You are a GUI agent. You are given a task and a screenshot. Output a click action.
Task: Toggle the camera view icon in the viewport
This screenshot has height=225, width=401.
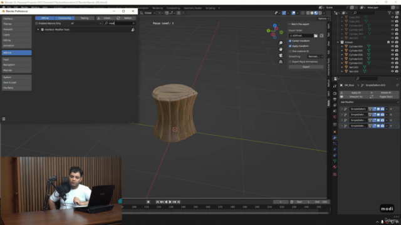(x=281, y=56)
